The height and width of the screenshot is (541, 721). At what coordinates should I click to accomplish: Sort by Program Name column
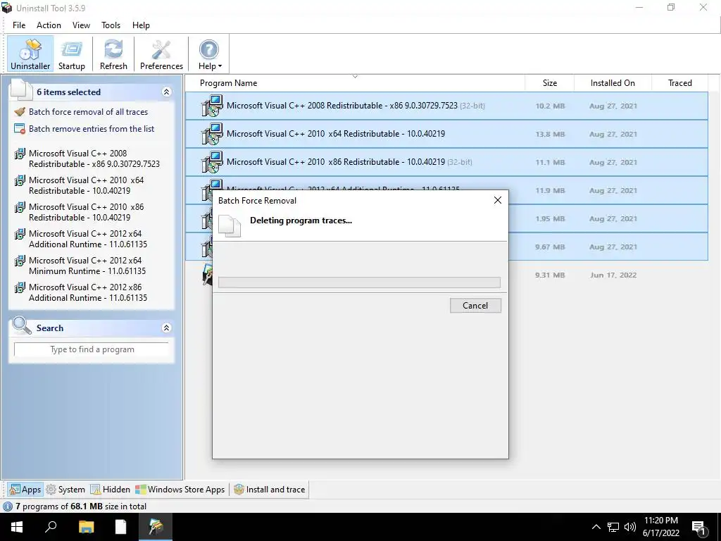(x=355, y=83)
